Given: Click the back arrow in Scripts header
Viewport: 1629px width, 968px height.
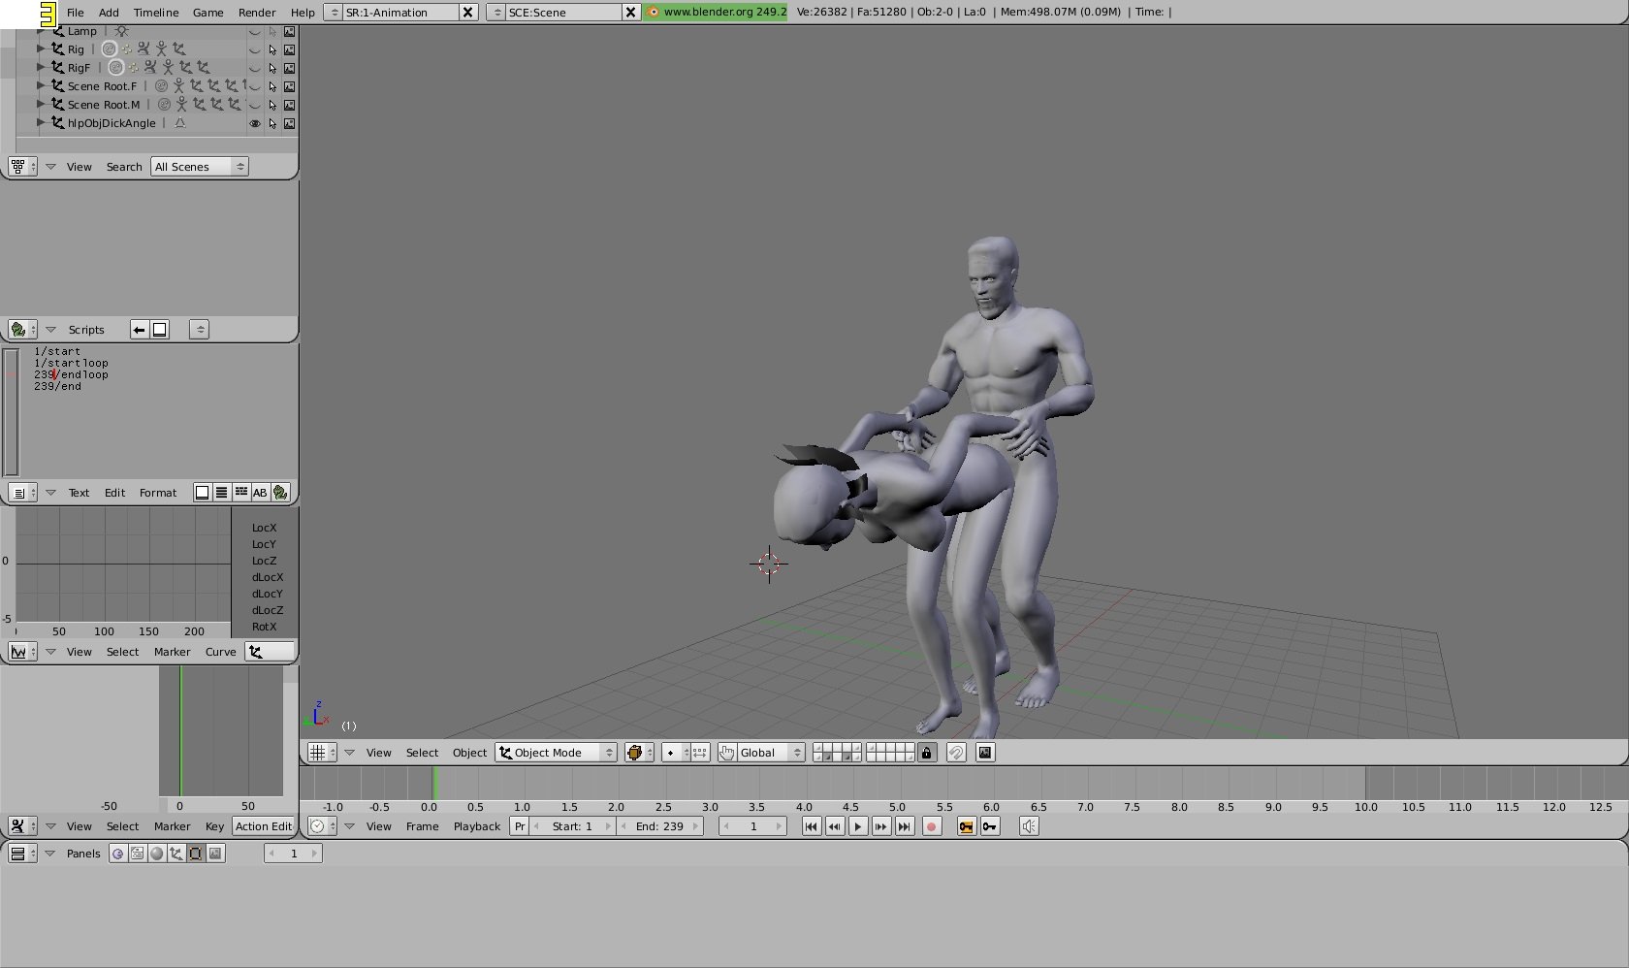Looking at the screenshot, I should (140, 330).
